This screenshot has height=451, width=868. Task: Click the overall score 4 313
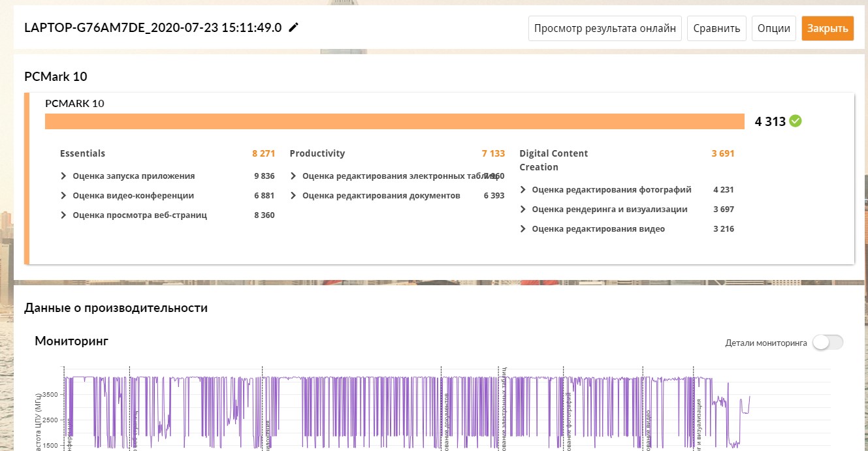pos(770,121)
